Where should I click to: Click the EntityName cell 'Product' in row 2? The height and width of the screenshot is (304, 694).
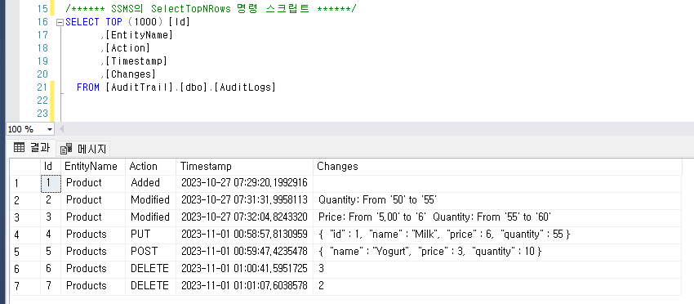tap(93, 200)
